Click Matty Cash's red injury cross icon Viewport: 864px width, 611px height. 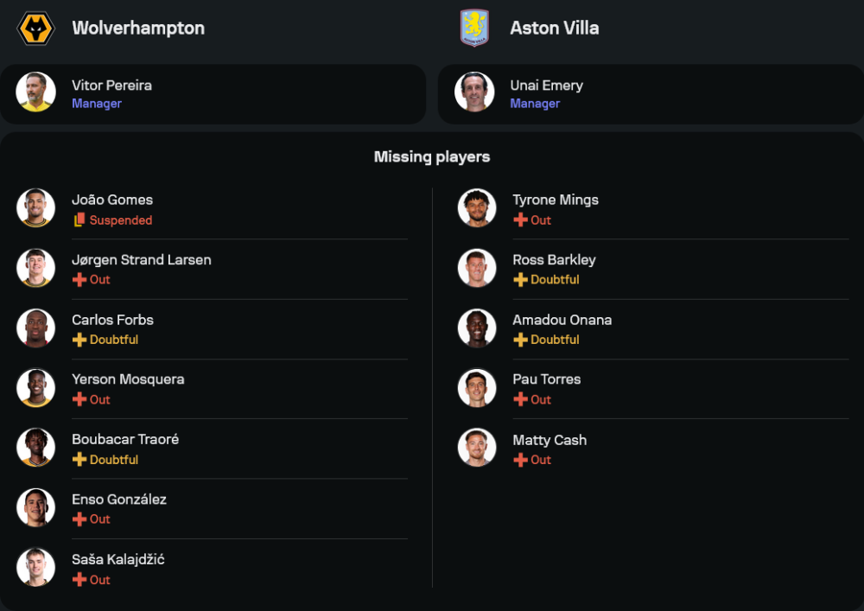tap(520, 460)
